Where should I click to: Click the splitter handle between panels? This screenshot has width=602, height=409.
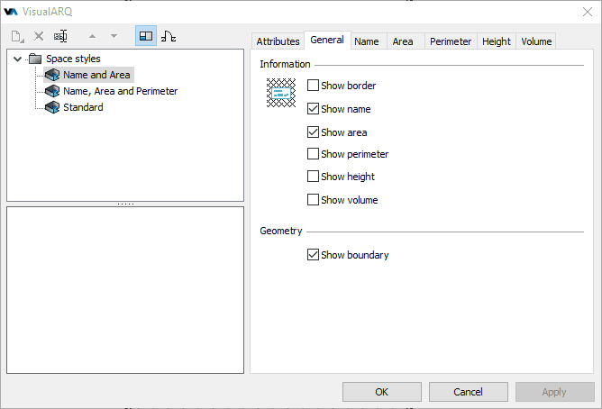125,204
